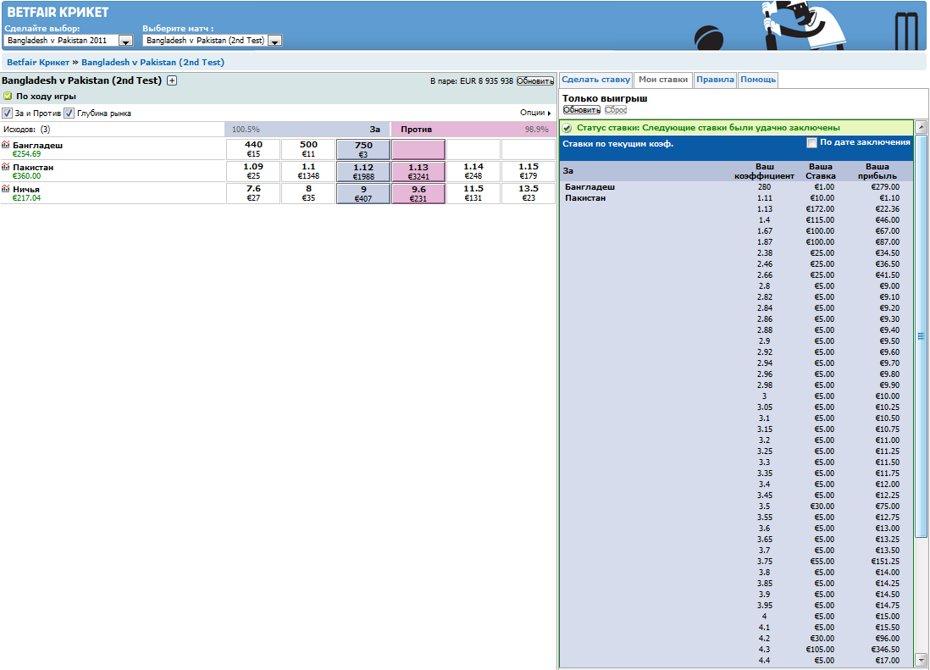930x670 pixels.
Task: Back Пакистан at odds 1.1
Action: pos(308,171)
